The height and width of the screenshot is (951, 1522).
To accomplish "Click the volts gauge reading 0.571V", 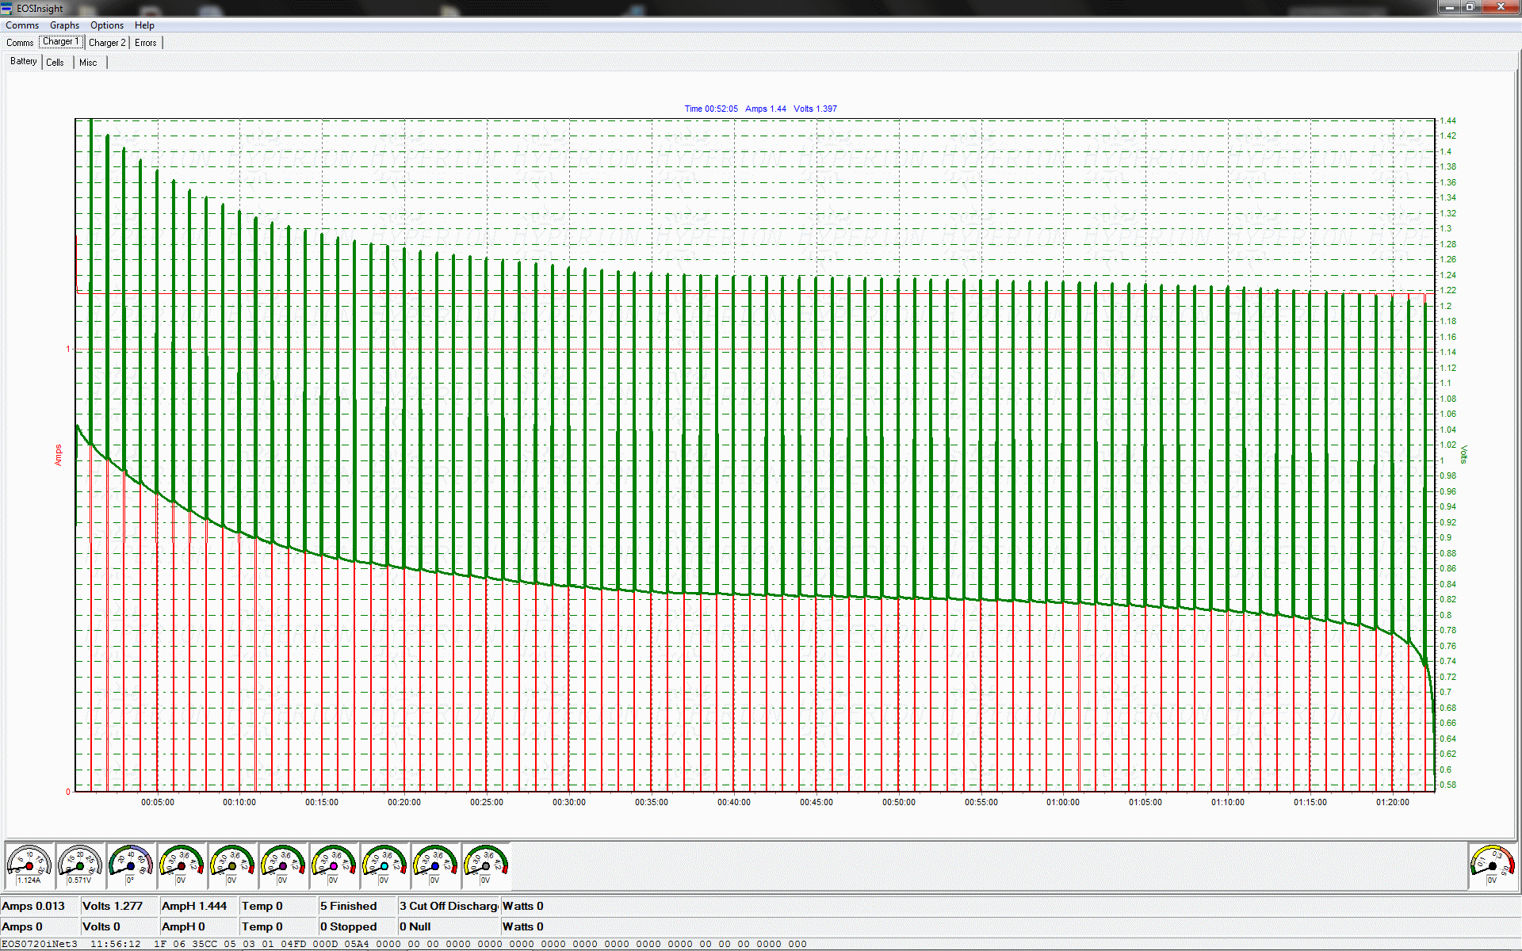I will click(80, 865).
